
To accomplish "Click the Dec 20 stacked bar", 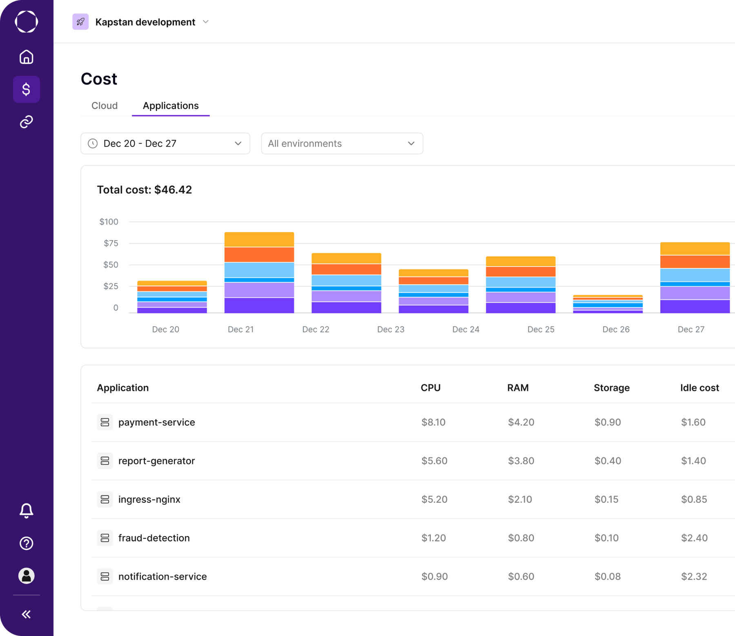I will pos(172,297).
